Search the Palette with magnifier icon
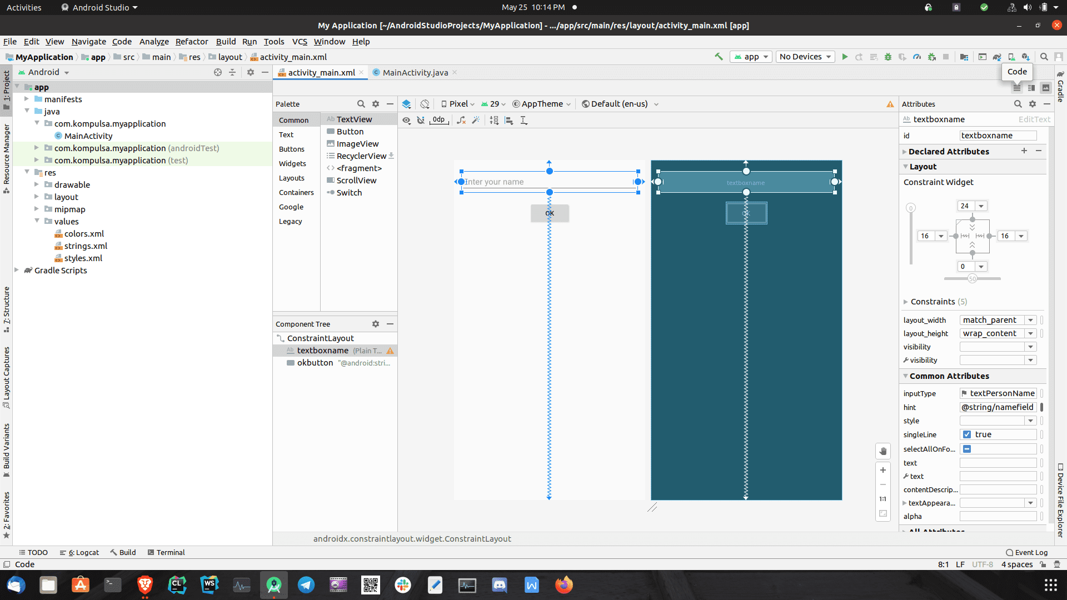Screen dimensions: 1067x600 (361, 104)
